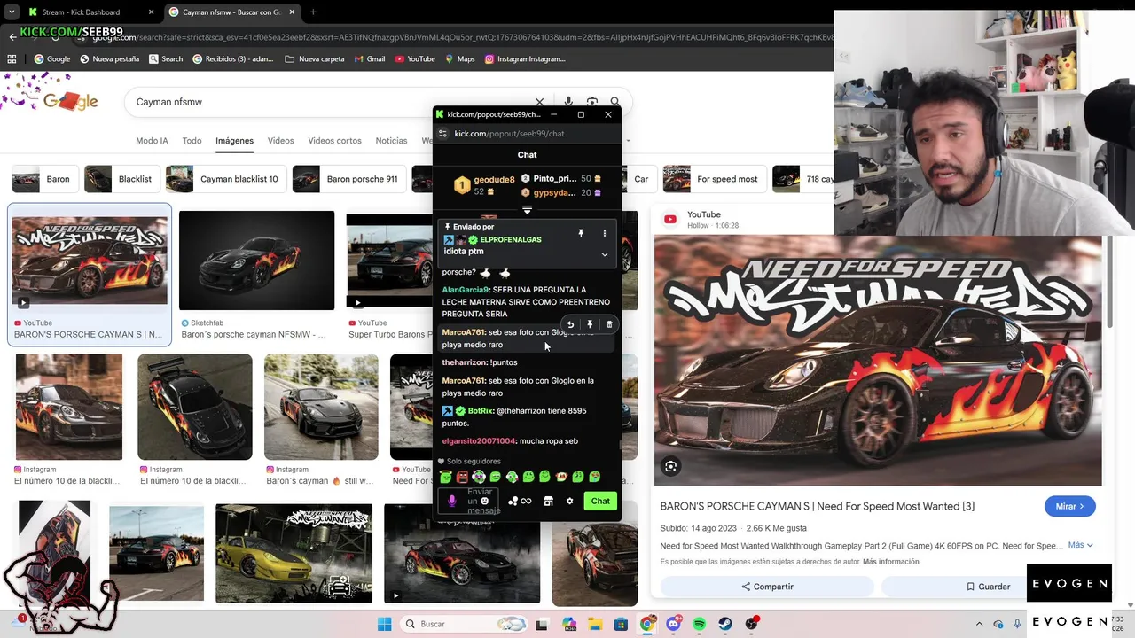Click the Google search magnifier icon

click(614, 102)
